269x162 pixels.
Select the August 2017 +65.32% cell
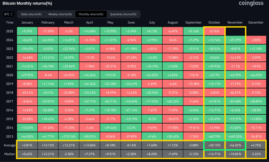173,101
